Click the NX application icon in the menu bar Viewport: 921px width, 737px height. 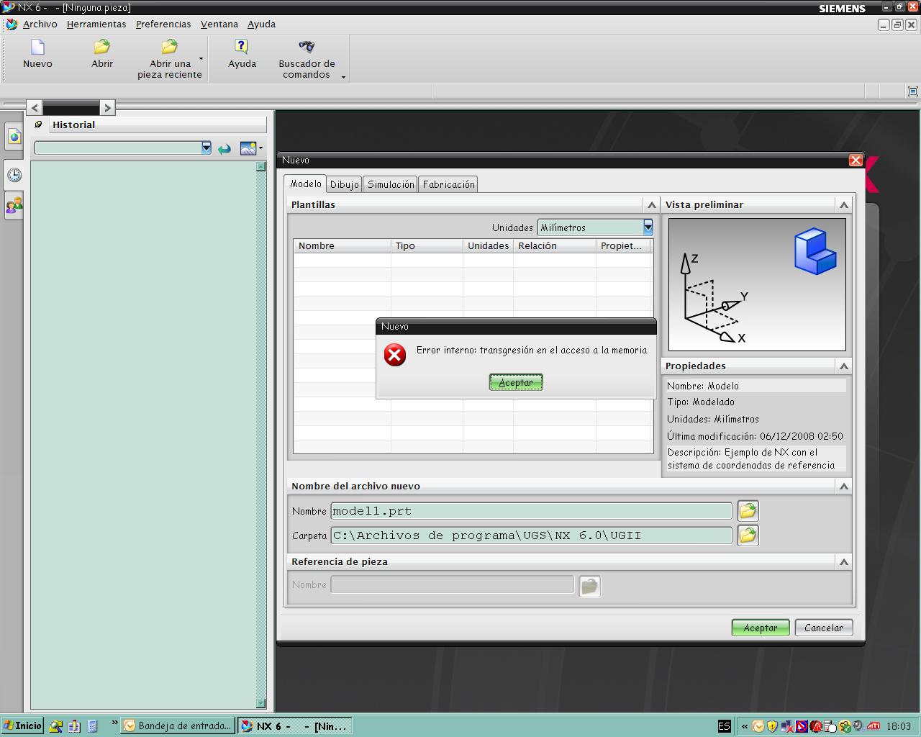11,24
